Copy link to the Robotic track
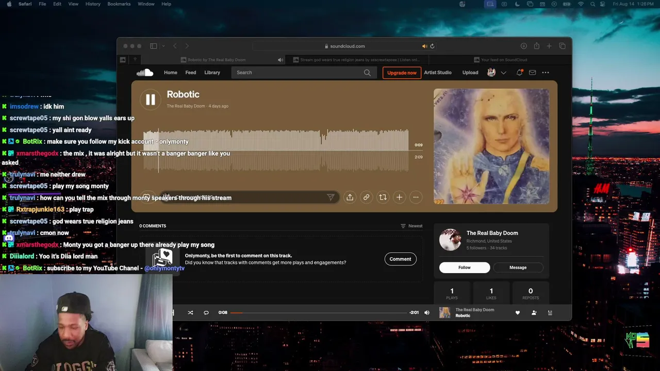Viewport: 660px width, 371px height. (366, 197)
